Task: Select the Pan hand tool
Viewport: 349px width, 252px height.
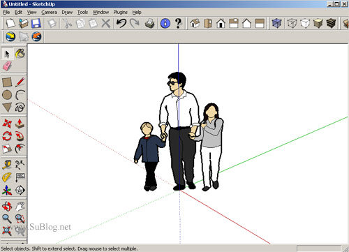Action: point(20,206)
